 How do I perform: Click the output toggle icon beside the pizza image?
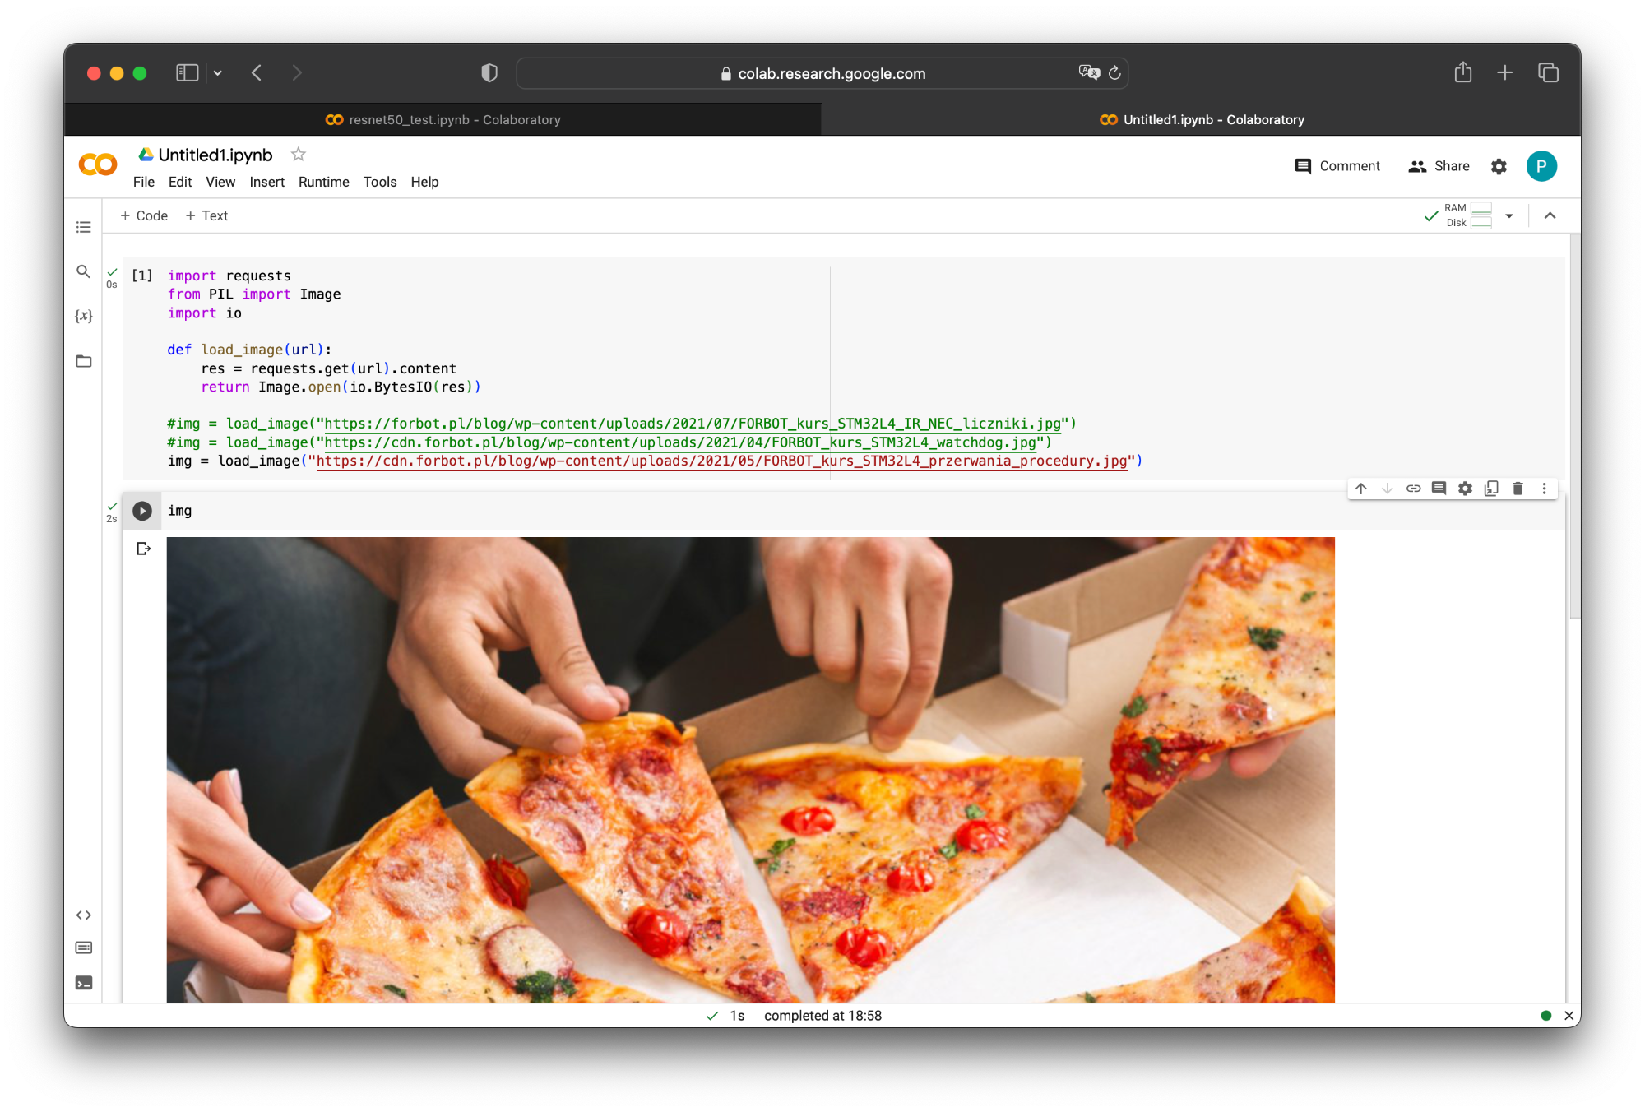[144, 549]
